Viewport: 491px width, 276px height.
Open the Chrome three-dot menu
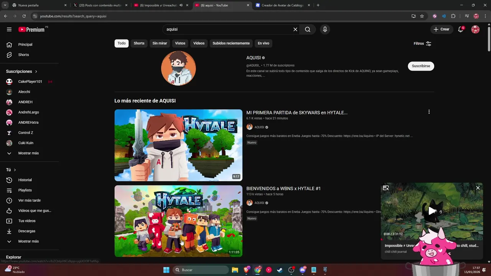point(485,16)
